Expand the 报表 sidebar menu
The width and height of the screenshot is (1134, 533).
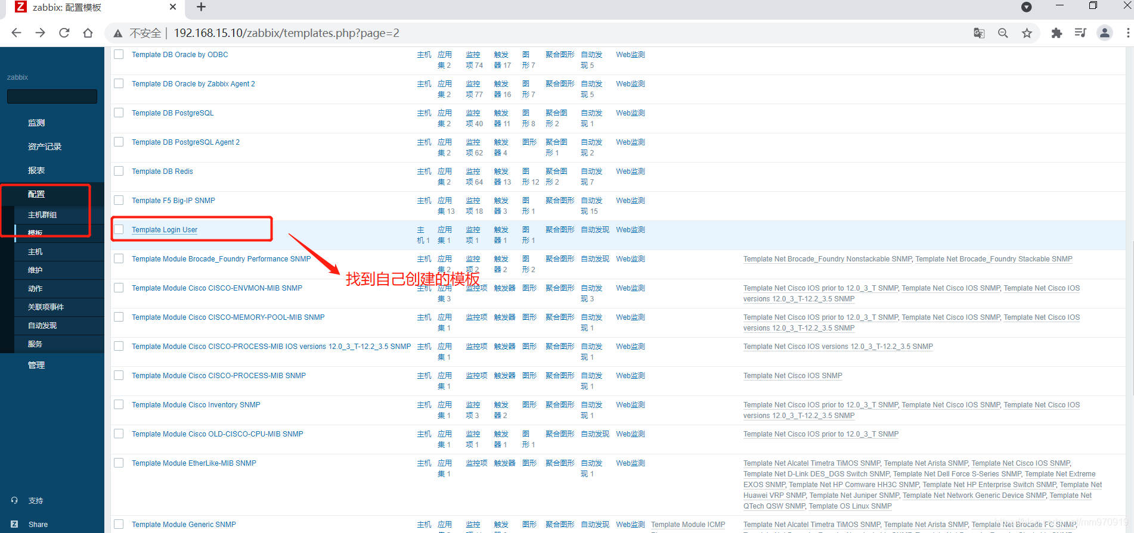tap(36, 170)
